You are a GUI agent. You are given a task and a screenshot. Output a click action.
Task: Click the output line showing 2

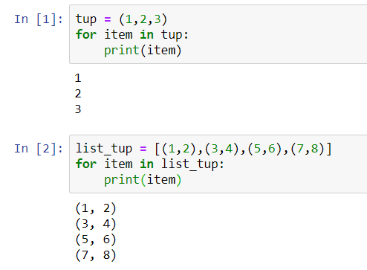tap(78, 94)
